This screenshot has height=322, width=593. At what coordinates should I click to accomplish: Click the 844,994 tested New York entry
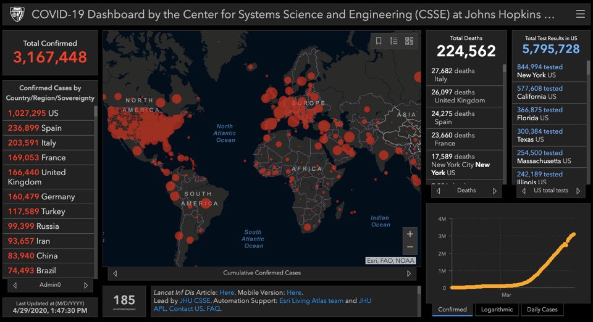(x=549, y=71)
